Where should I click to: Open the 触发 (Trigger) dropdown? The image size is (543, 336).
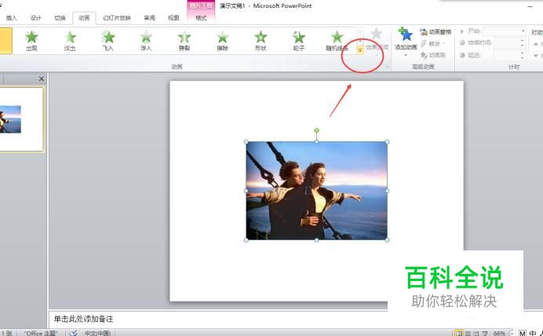[x=433, y=44]
